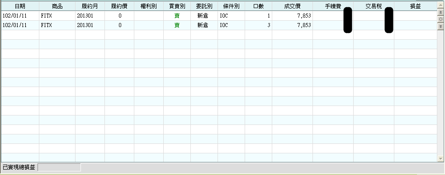Click the 已實現總損益 label

tap(19, 167)
